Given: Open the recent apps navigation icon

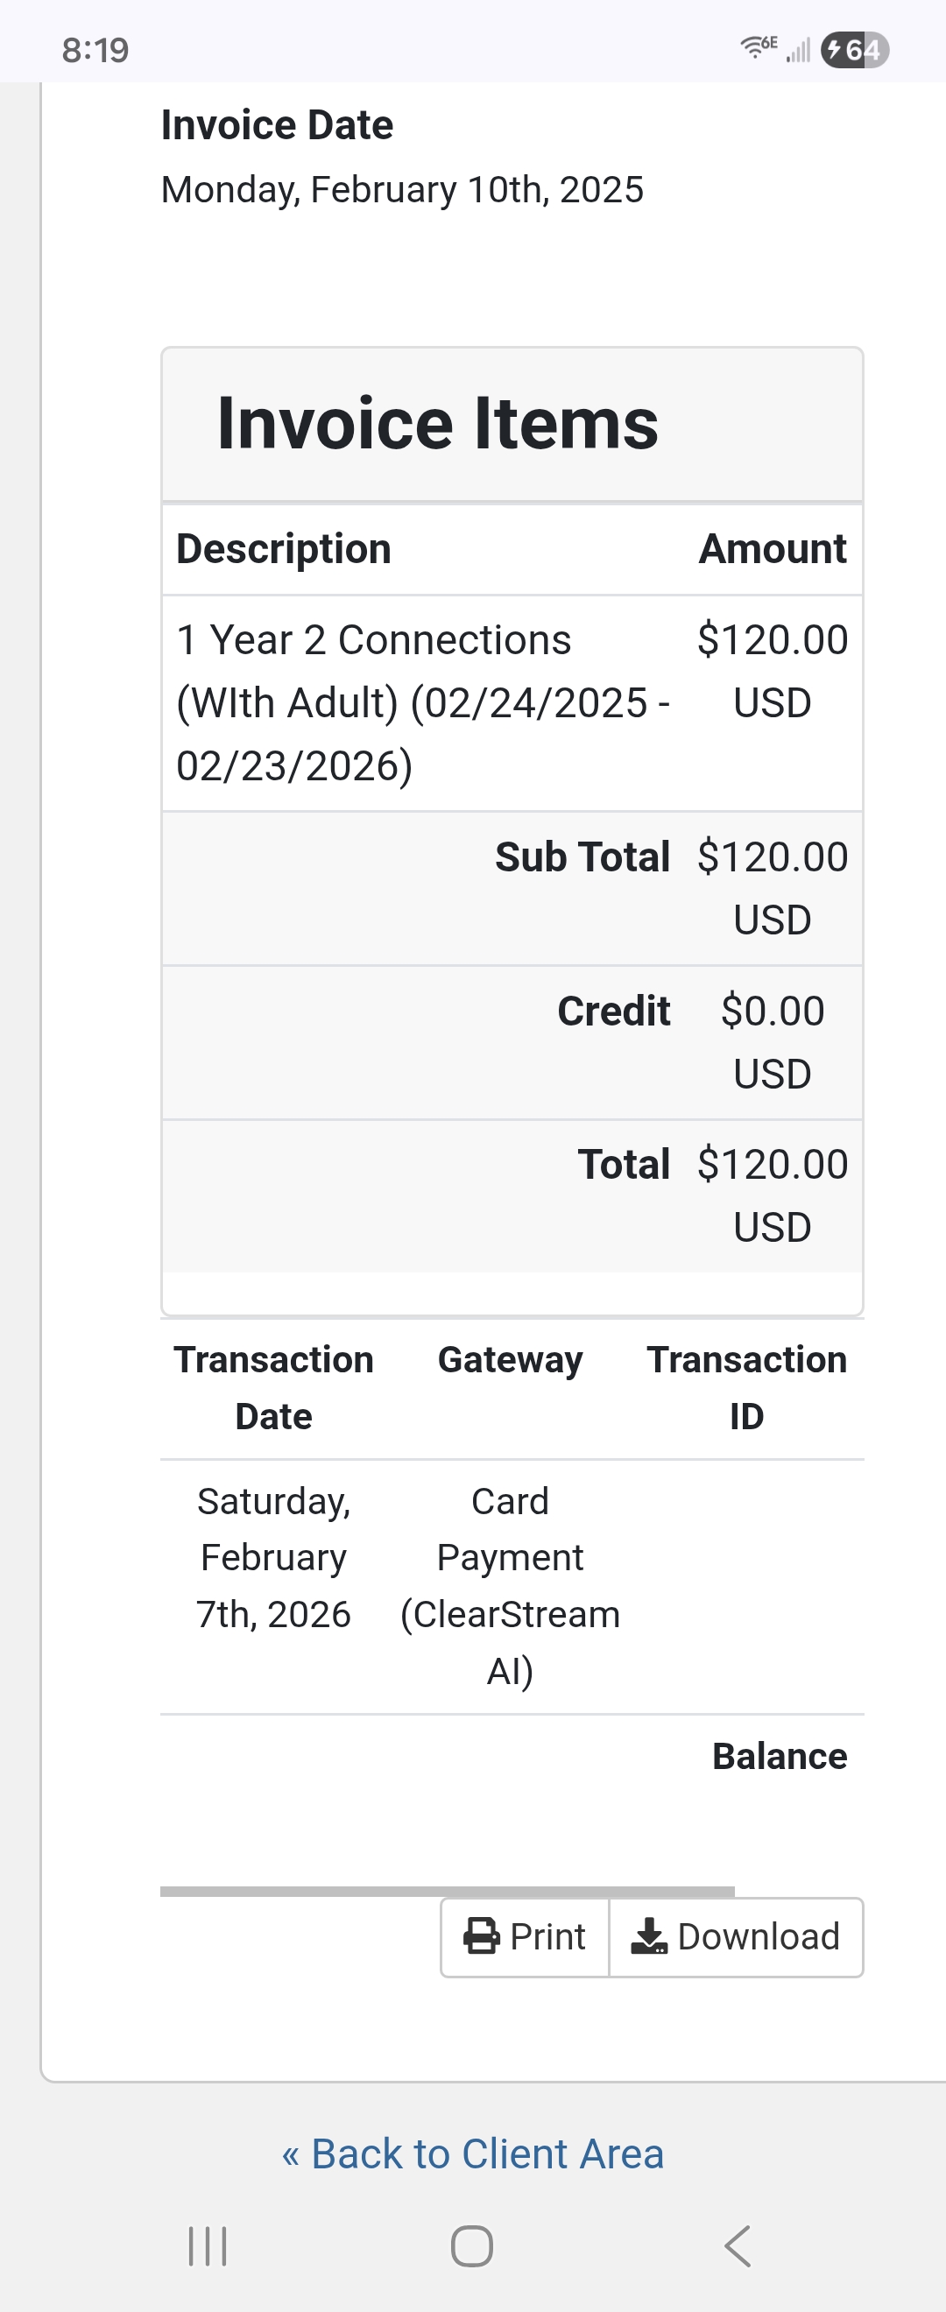Looking at the screenshot, I should (208, 2245).
